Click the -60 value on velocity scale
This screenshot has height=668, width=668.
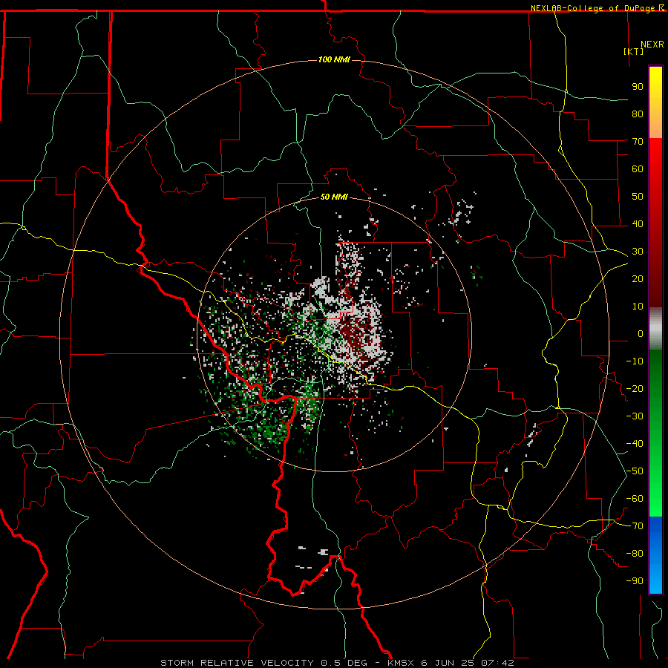(x=635, y=499)
